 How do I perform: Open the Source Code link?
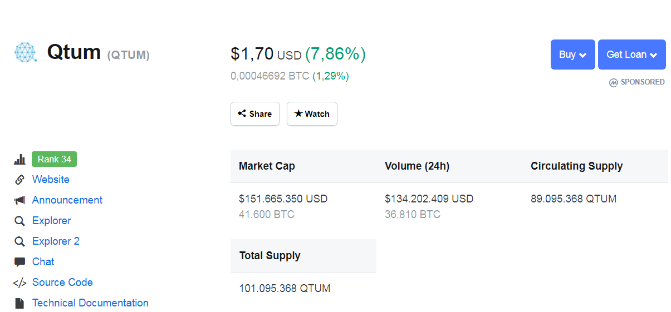coord(62,283)
